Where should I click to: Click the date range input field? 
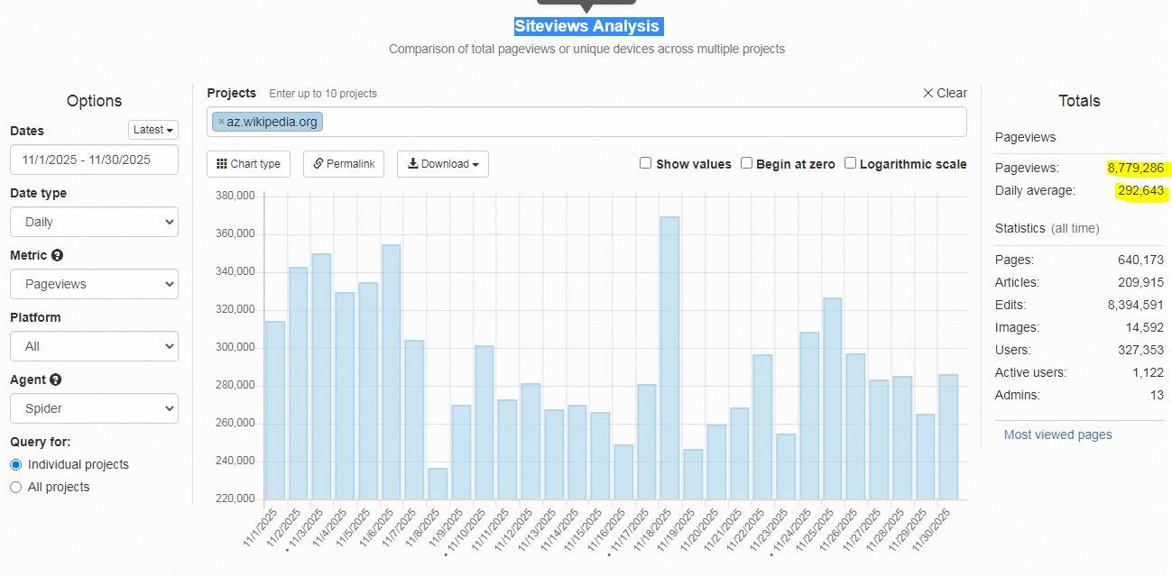click(x=94, y=160)
